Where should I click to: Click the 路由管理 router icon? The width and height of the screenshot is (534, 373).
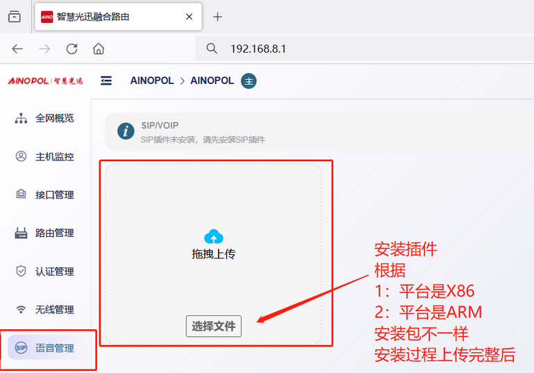pyautogui.click(x=21, y=233)
